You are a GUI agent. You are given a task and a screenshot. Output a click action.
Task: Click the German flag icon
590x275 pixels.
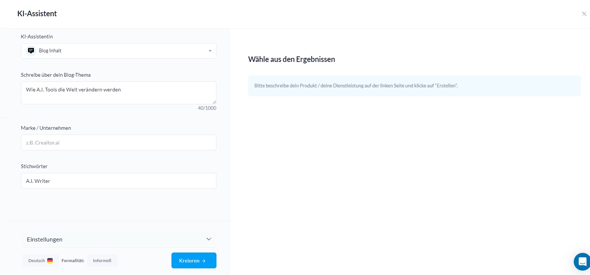coord(50,261)
